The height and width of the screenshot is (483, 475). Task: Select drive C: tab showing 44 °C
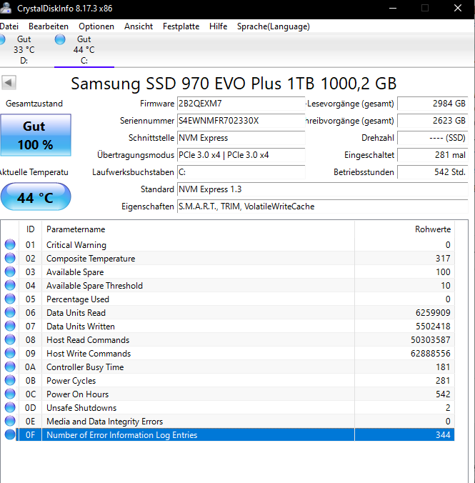pyautogui.click(x=84, y=49)
